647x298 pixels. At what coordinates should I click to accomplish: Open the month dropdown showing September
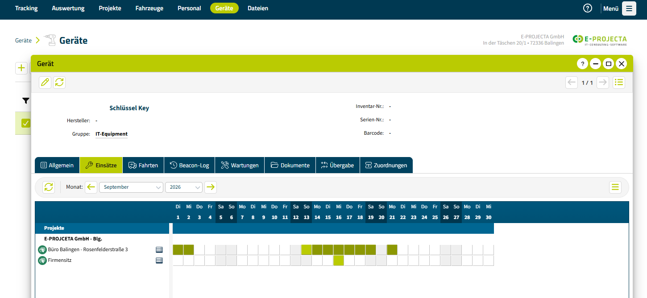click(x=131, y=187)
